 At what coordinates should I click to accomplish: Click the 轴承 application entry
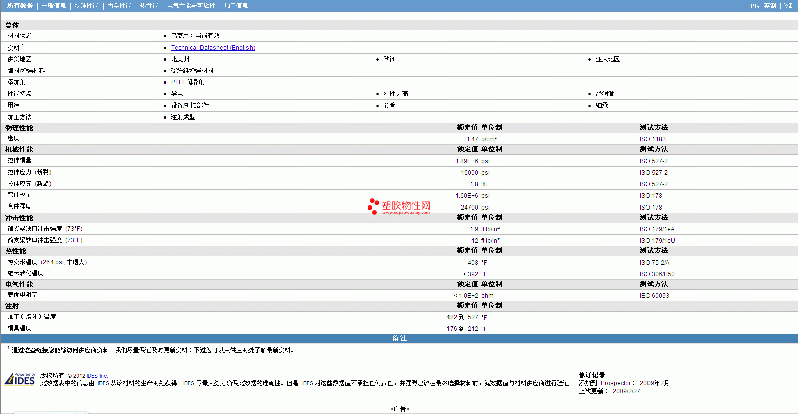[602, 106]
